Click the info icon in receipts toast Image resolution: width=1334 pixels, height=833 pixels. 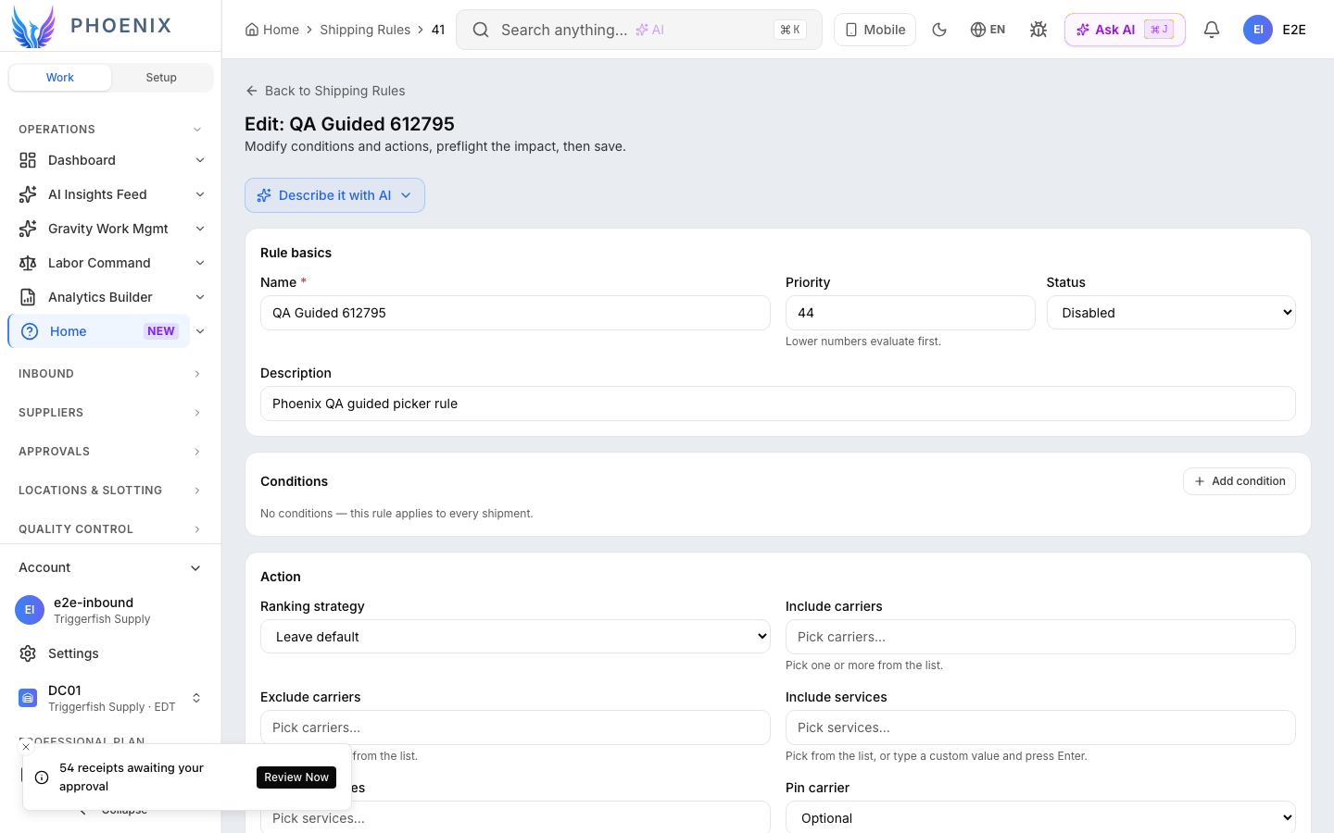coord(42,777)
